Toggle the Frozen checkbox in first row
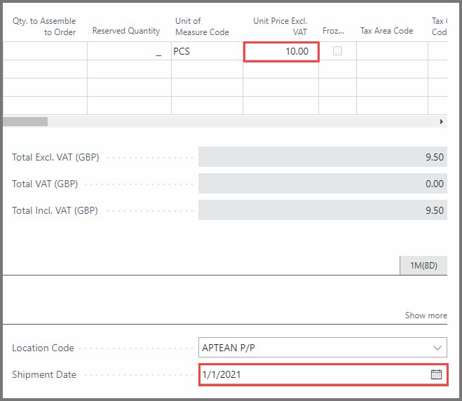 pos(337,51)
